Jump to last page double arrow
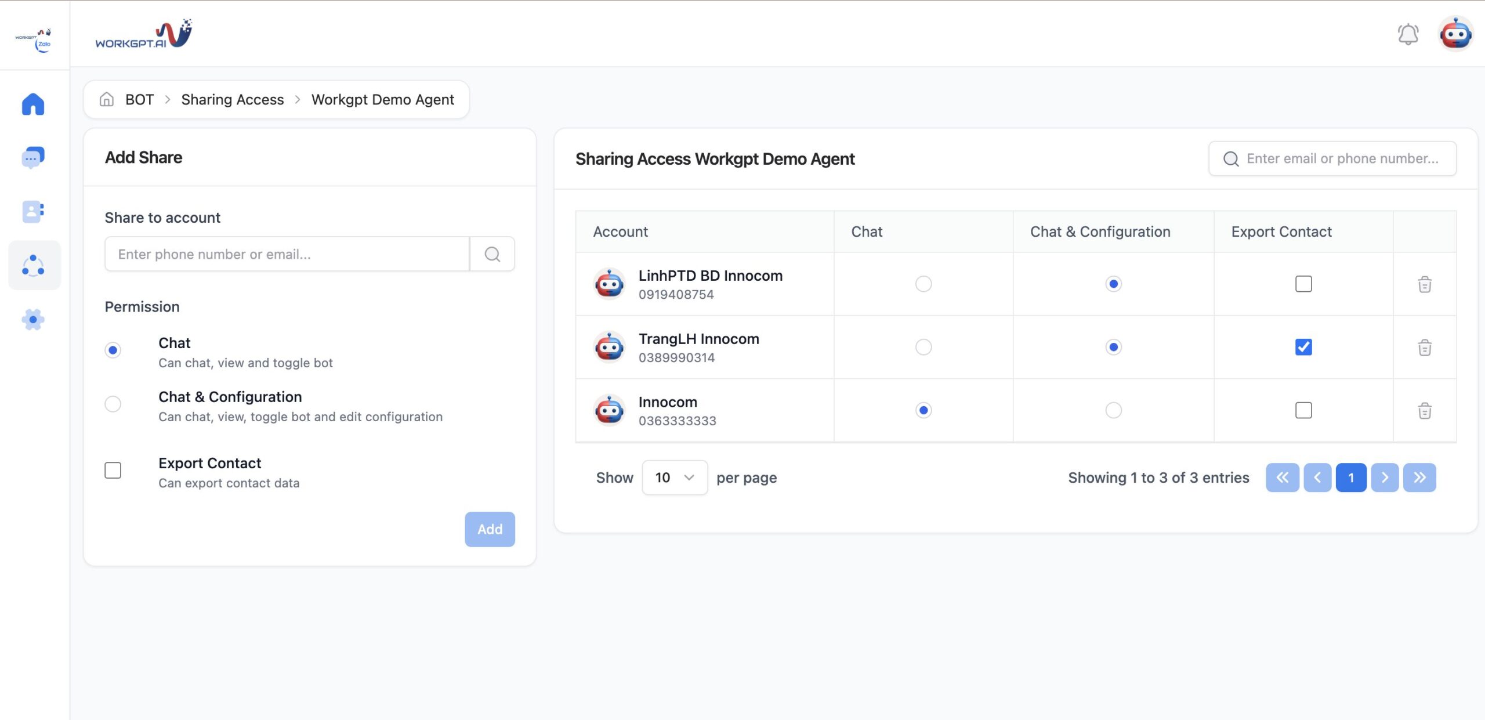The width and height of the screenshot is (1485, 720). 1419,477
